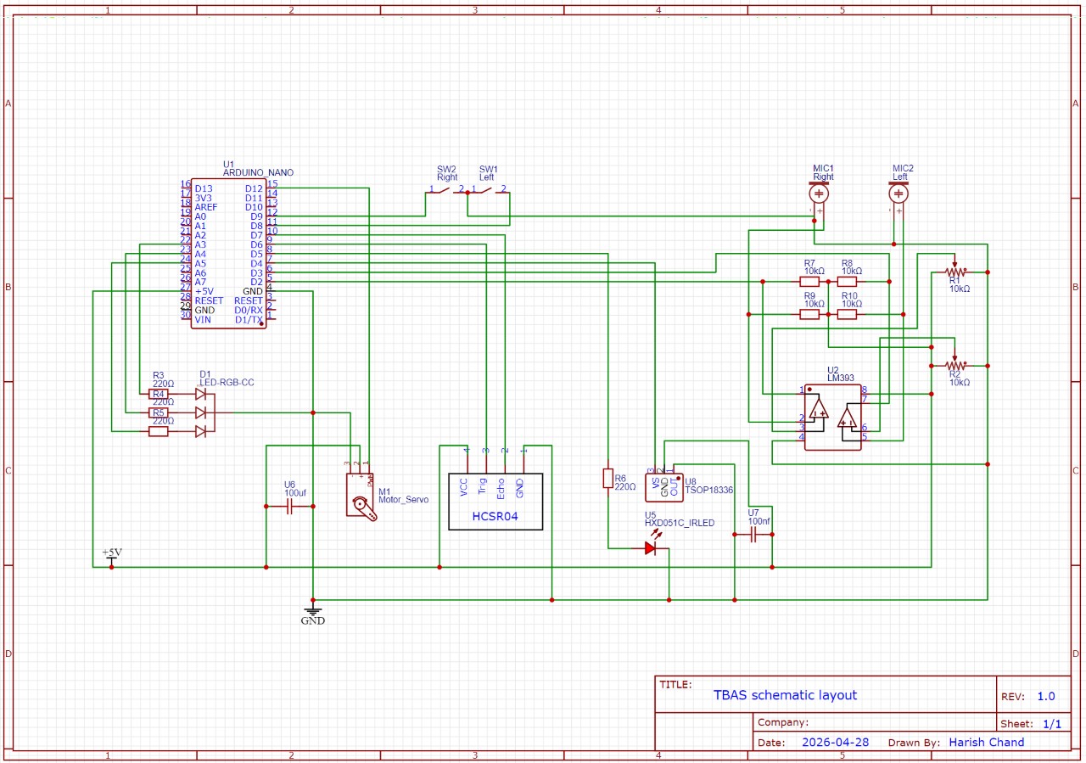Viewport: 1086px width, 763px height.
Task: Select the HCSR04 ultrasonic module box
Action: pos(495,502)
